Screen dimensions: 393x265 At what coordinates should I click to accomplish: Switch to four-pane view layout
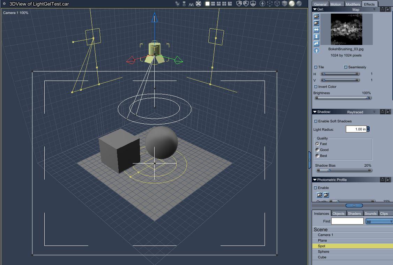tap(224, 4)
